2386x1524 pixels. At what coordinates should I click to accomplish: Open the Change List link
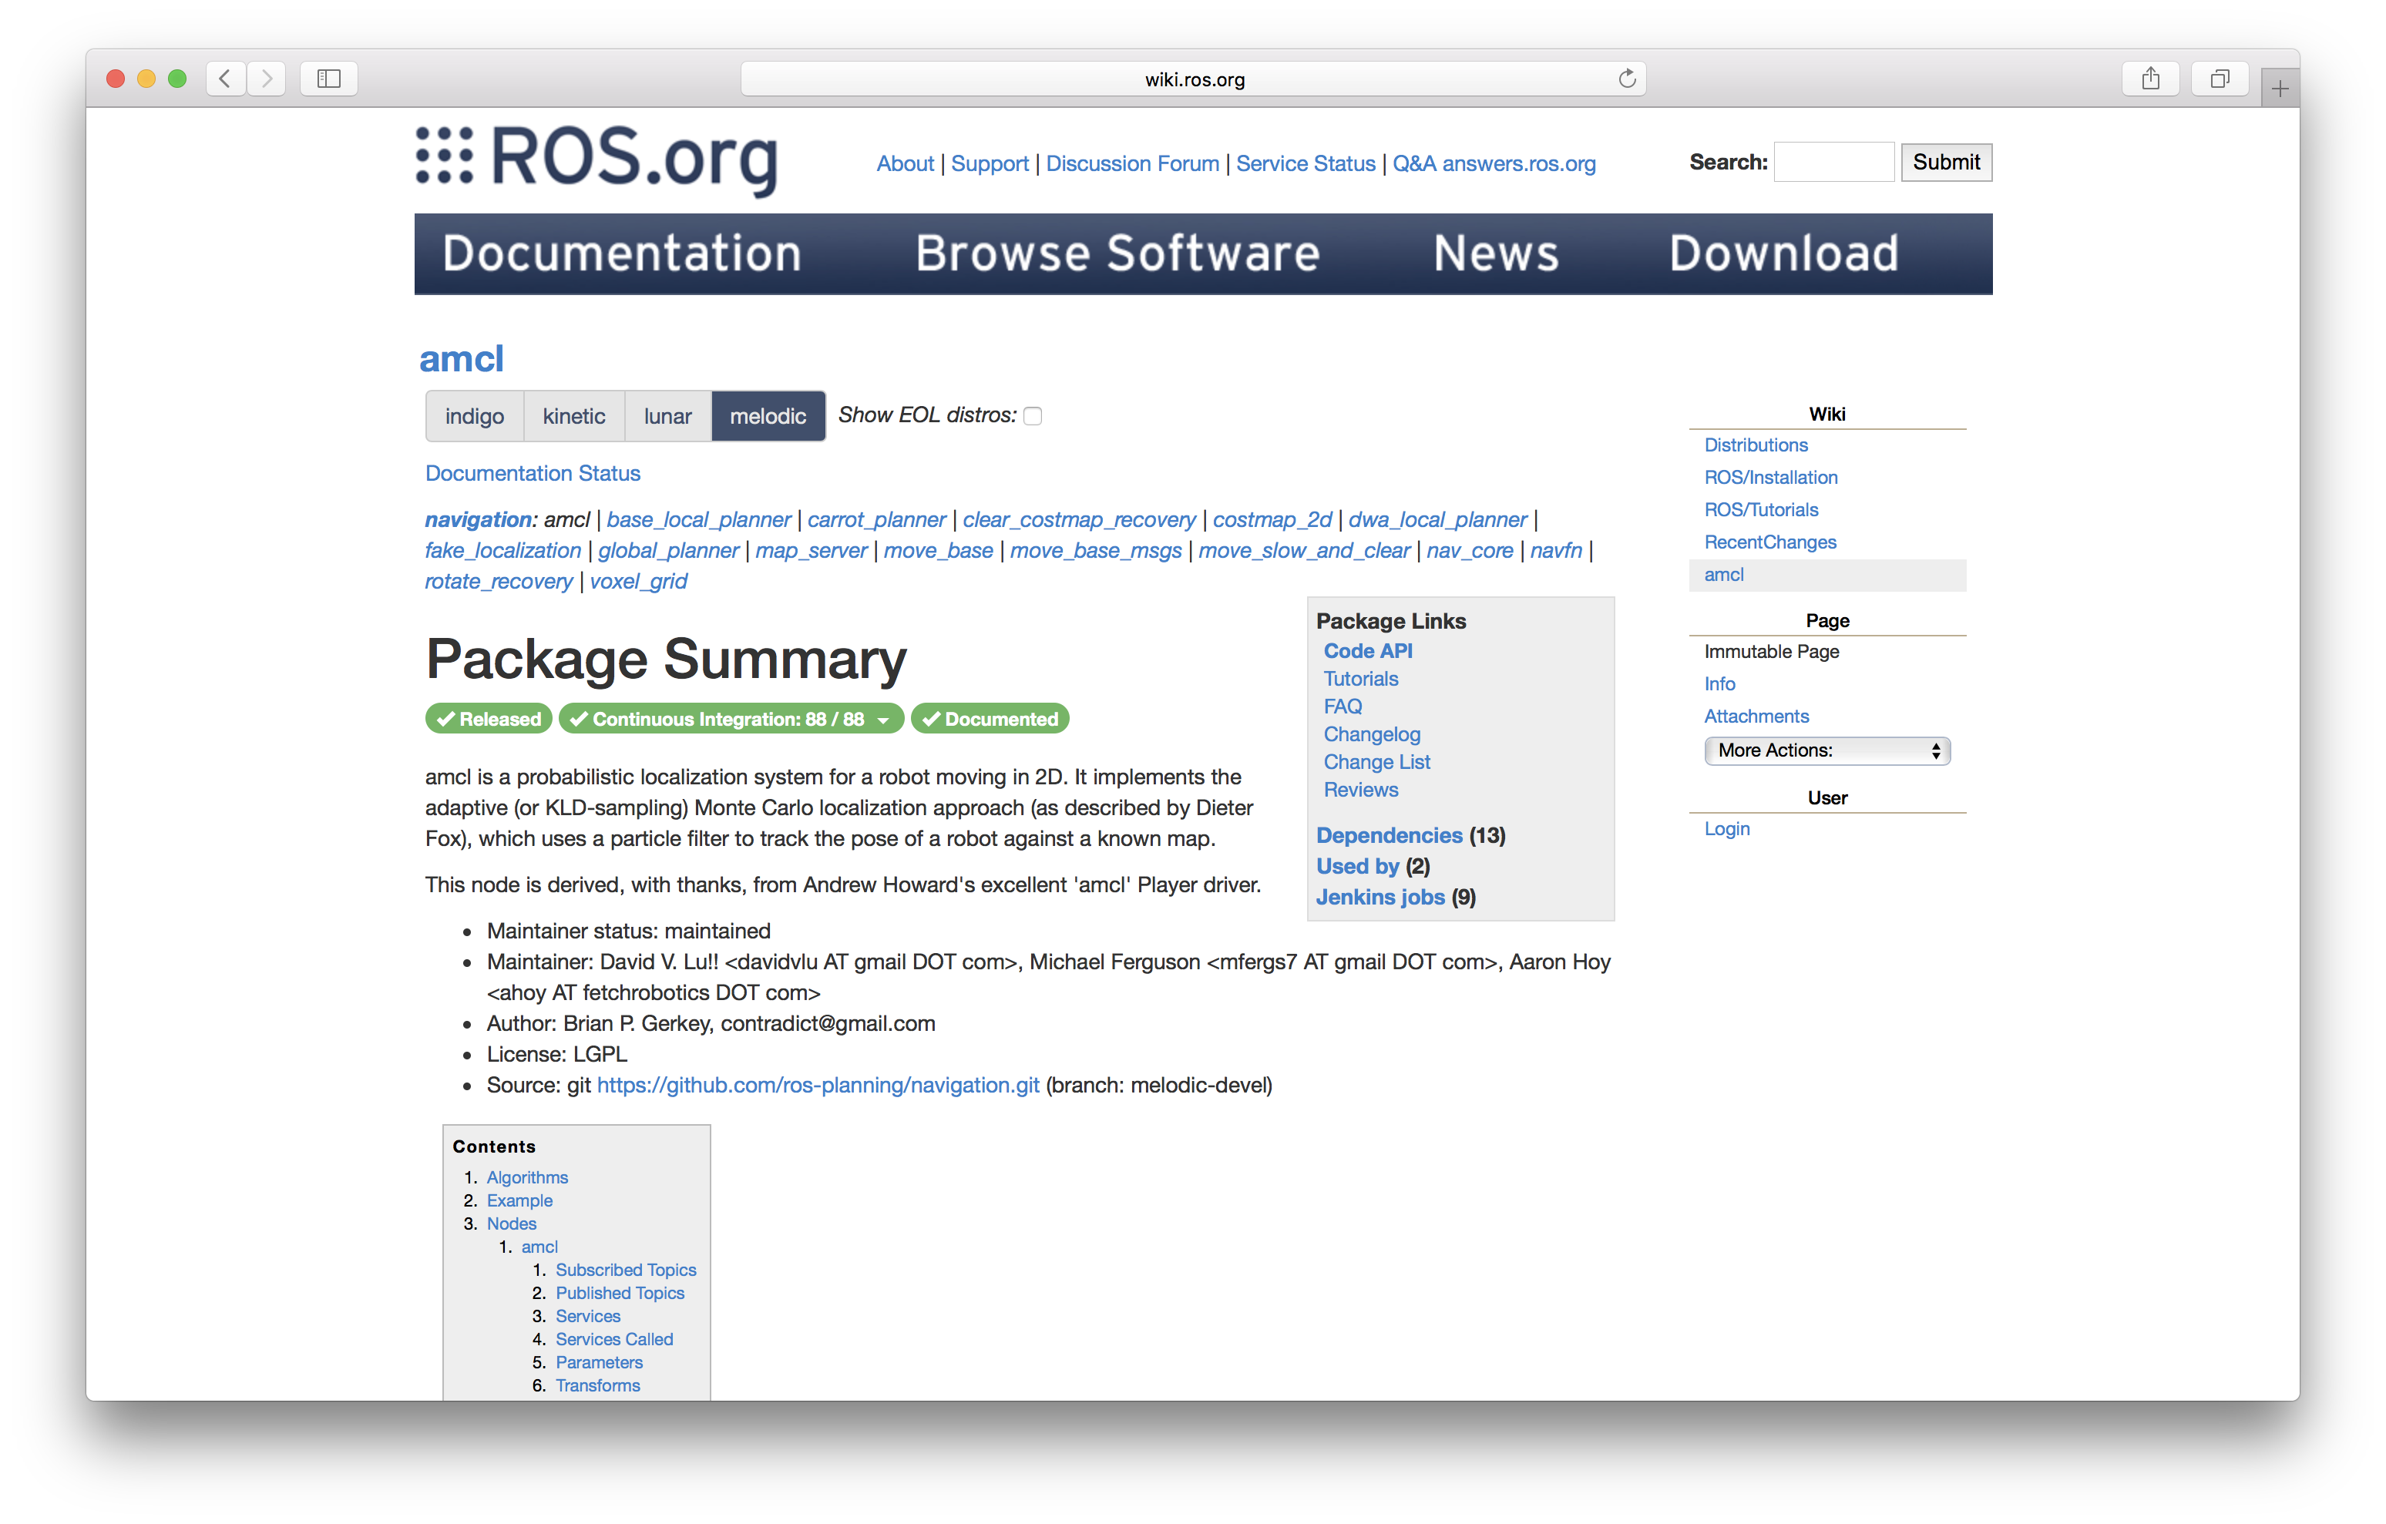(1376, 762)
